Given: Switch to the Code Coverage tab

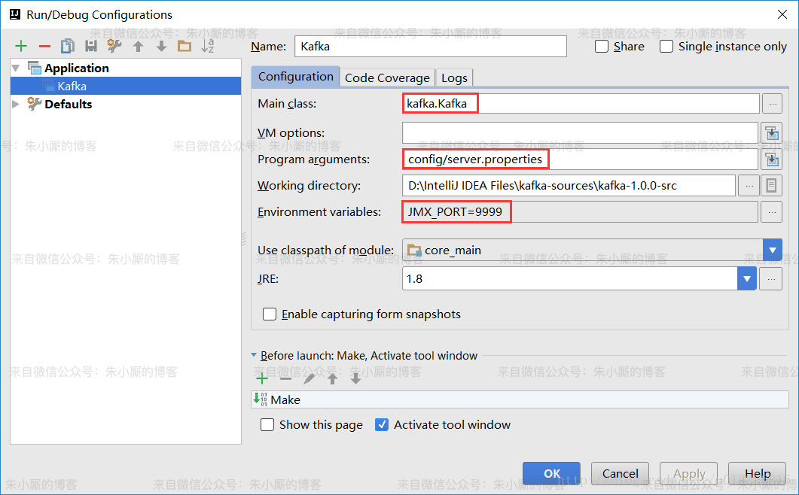Looking at the screenshot, I should pyautogui.click(x=387, y=78).
